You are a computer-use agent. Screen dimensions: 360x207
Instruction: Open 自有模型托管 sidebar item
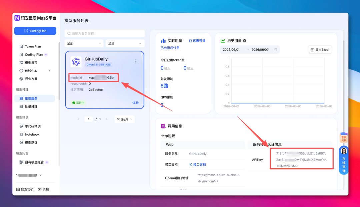[34, 162]
